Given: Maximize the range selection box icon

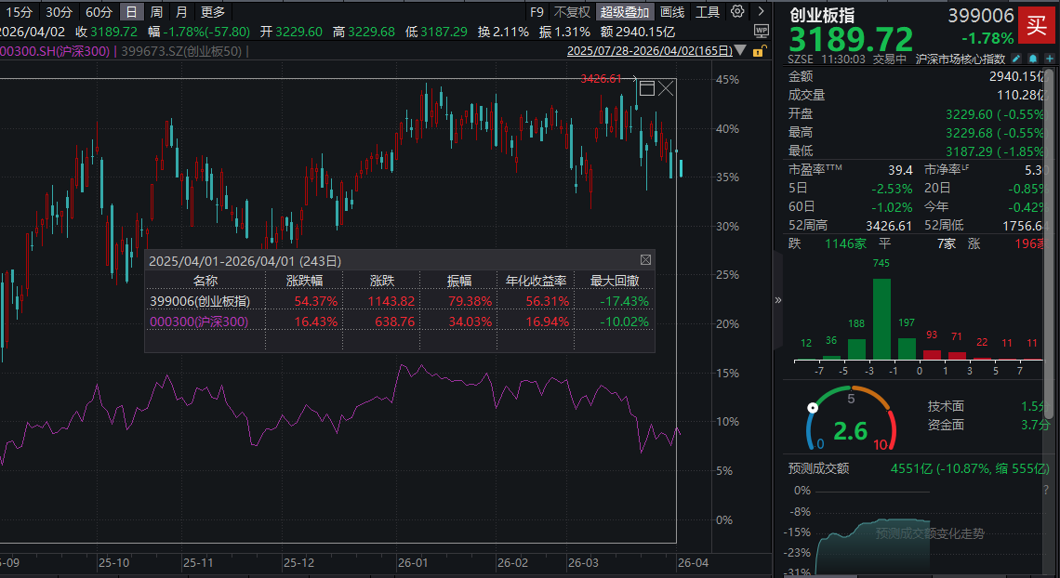Looking at the screenshot, I should 647,88.
